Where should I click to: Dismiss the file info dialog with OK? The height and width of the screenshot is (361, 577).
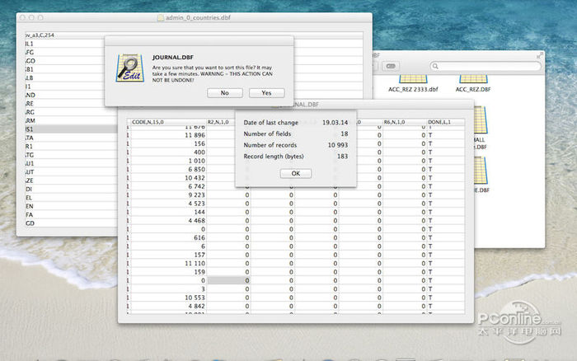point(295,173)
